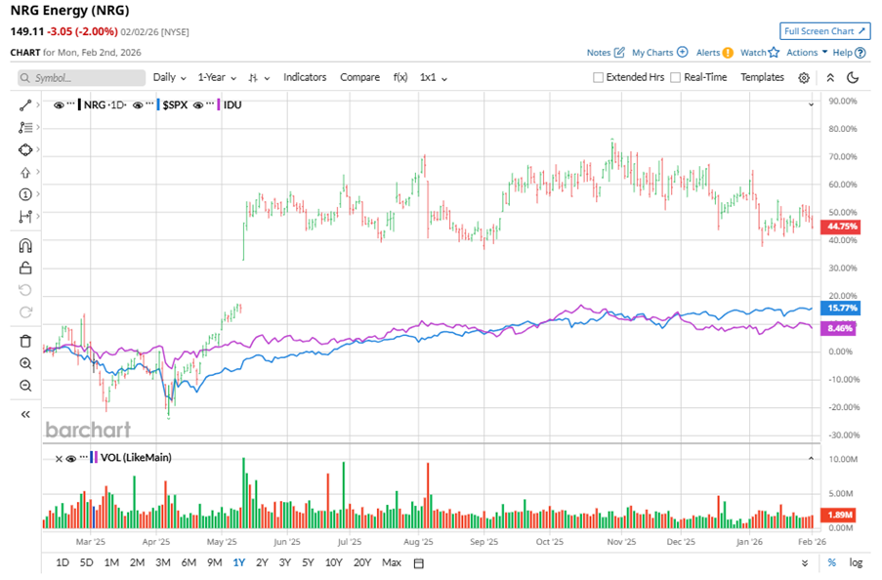Image resolution: width=882 pixels, height=580 pixels.
Task: Select the 2Y range
Action: click(262, 562)
